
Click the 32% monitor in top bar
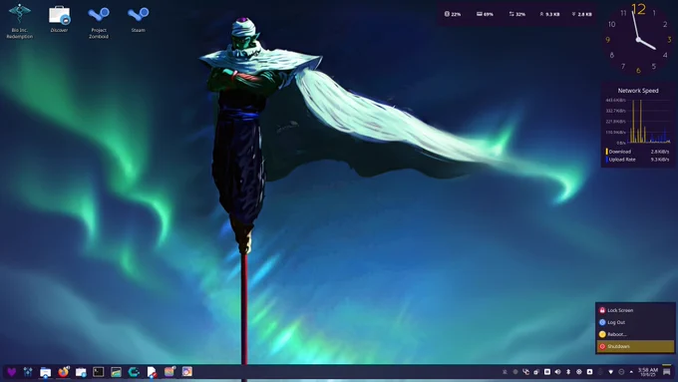point(517,14)
